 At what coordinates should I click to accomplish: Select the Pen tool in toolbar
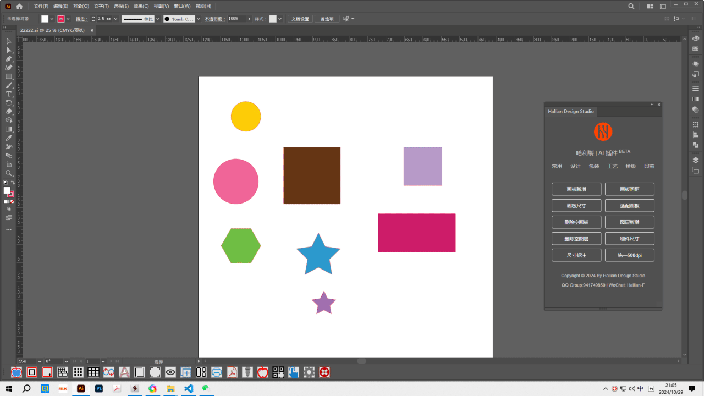tap(9, 59)
